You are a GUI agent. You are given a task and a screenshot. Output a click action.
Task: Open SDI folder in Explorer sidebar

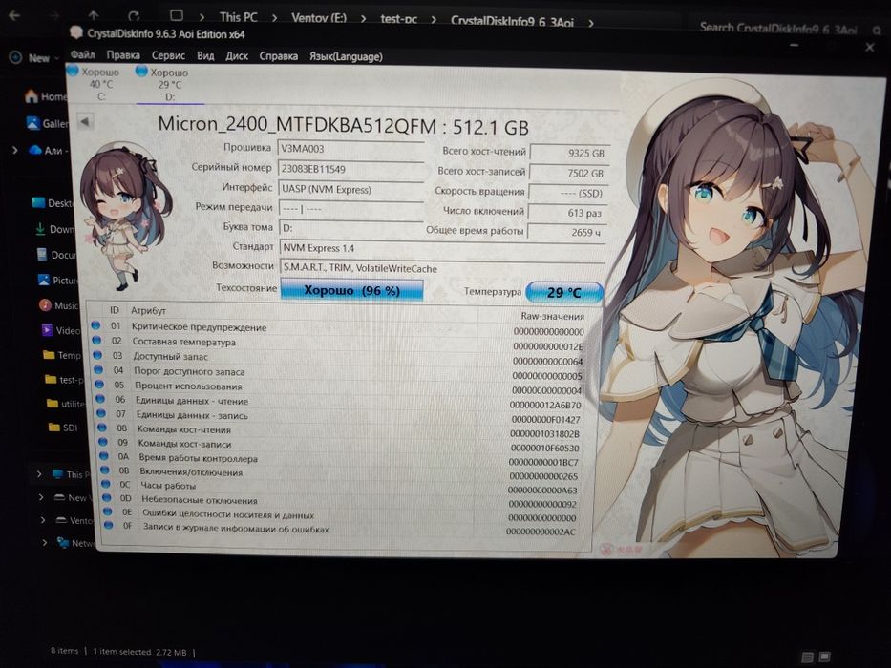(63, 428)
